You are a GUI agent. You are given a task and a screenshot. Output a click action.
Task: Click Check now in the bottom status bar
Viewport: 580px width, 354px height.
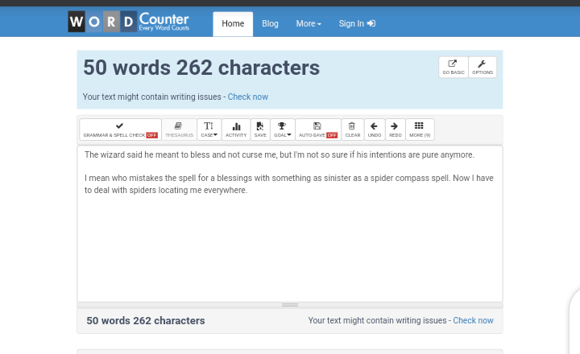point(473,320)
